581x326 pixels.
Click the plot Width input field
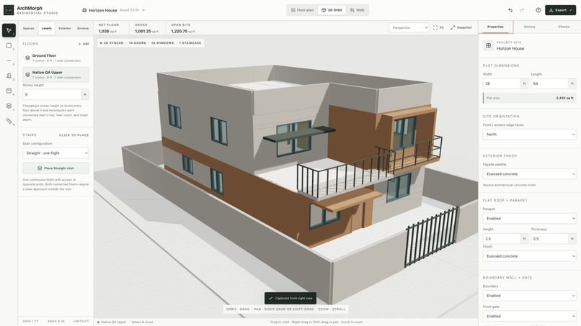click(x=502, y=83)
